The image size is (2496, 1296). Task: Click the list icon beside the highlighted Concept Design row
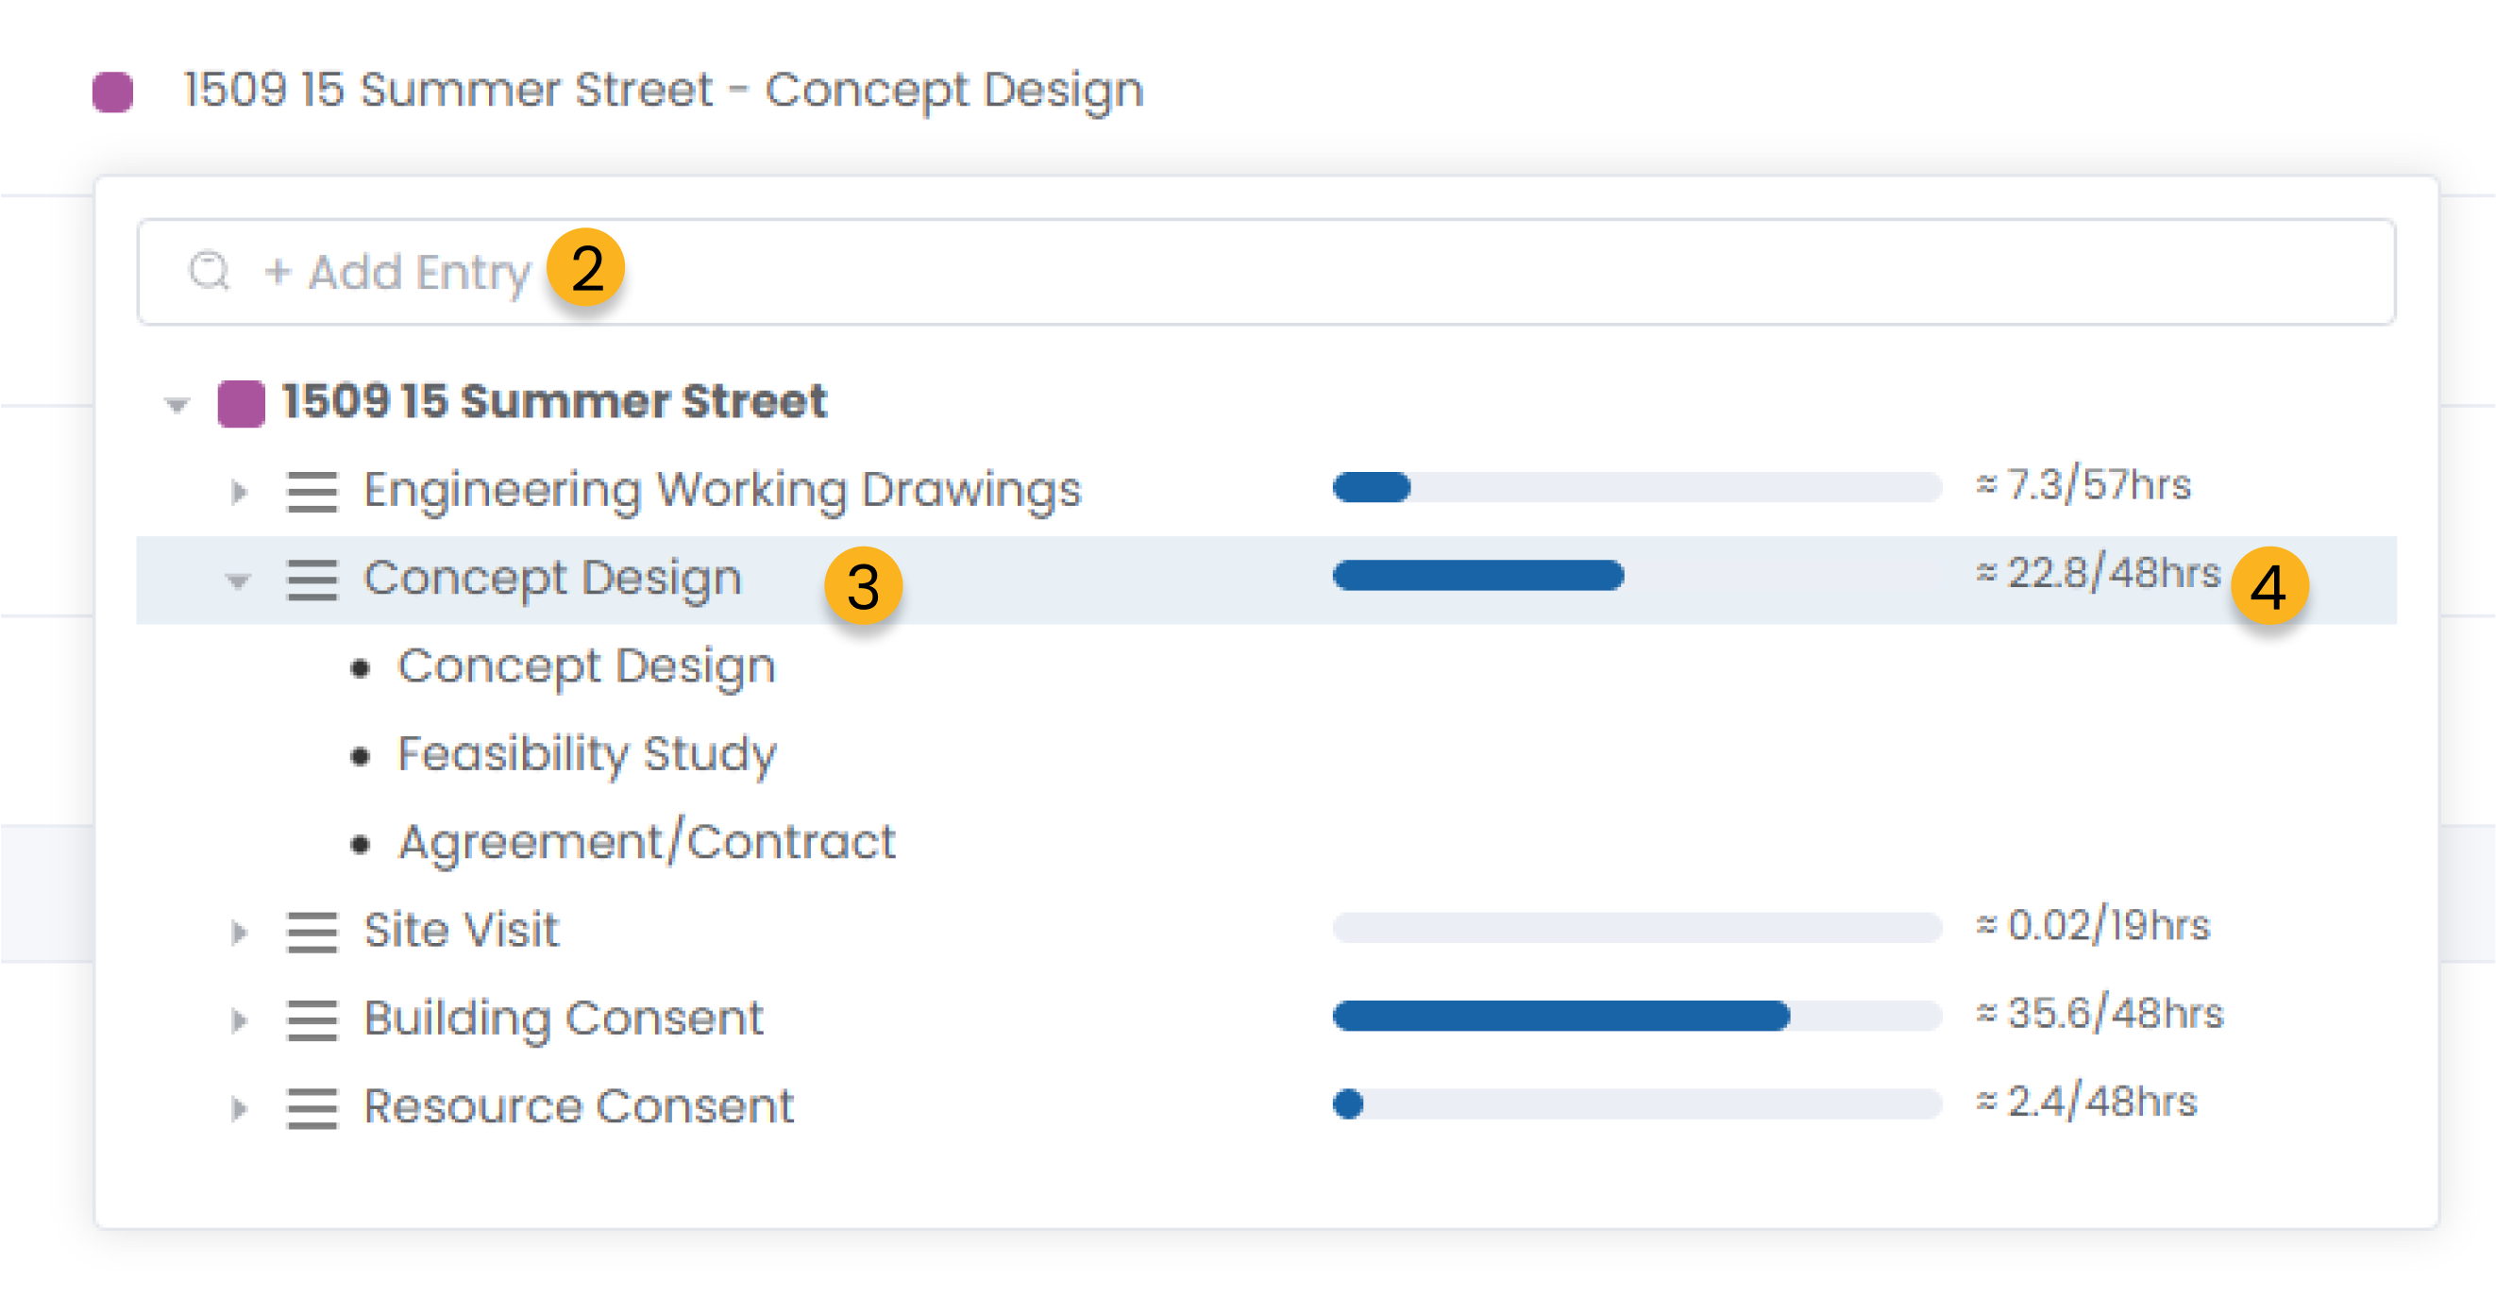pos(312,580)
